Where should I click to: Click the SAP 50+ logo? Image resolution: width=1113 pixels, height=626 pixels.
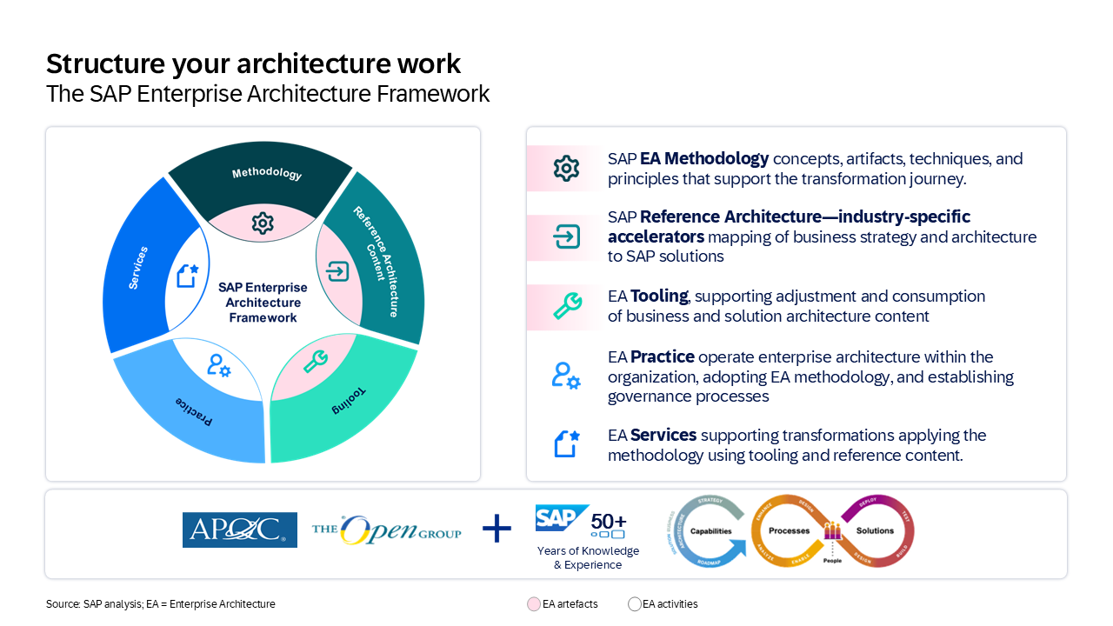point(581,522)
